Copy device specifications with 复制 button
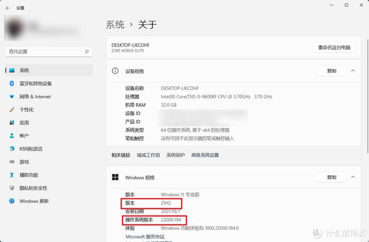 pos(332,71)
